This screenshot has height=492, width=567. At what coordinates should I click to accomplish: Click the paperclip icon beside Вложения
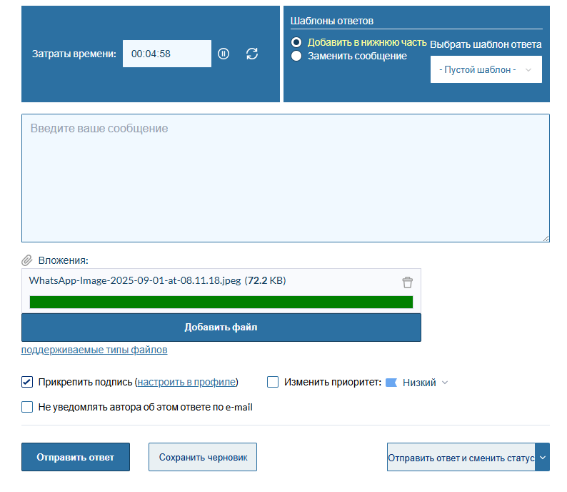27,260
